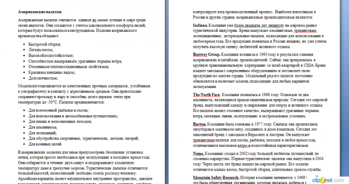Click the paragraph starting "В американских моделях"

pos(85,168)
